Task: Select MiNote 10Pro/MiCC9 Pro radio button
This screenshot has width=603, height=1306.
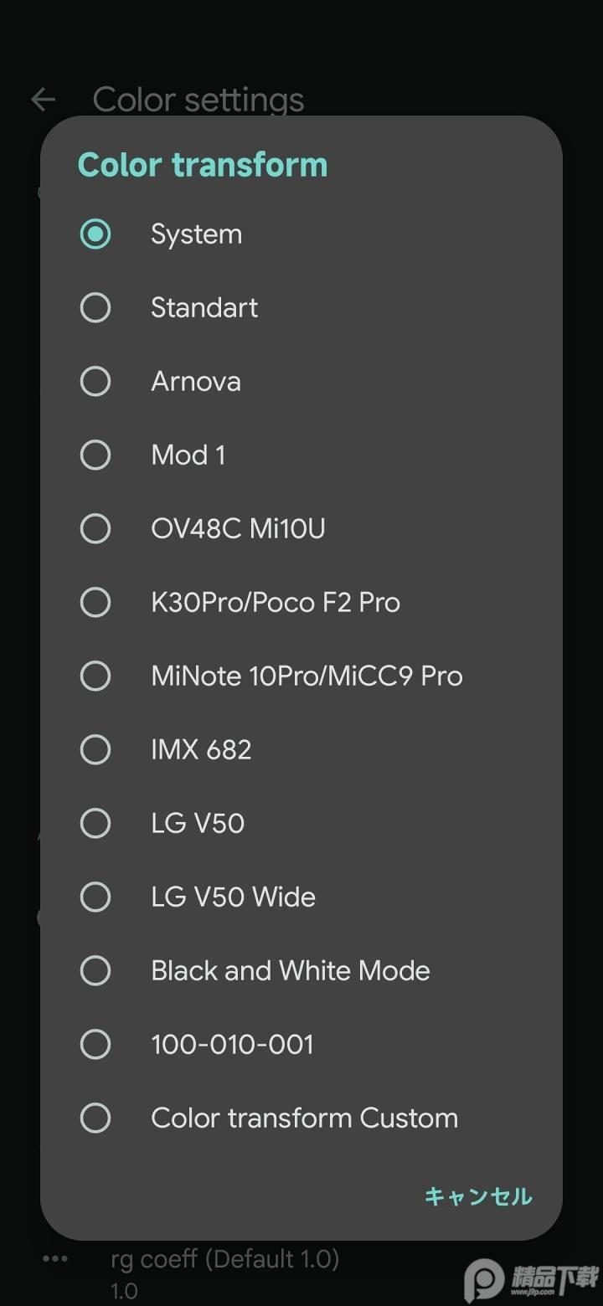Action: point(95,676)
